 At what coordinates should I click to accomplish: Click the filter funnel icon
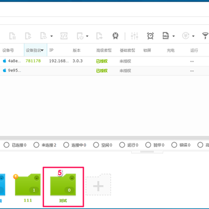pos(206,36)
